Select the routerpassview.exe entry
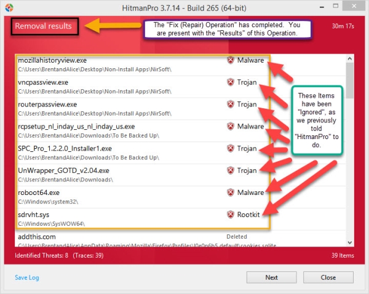 click(180, 109)
